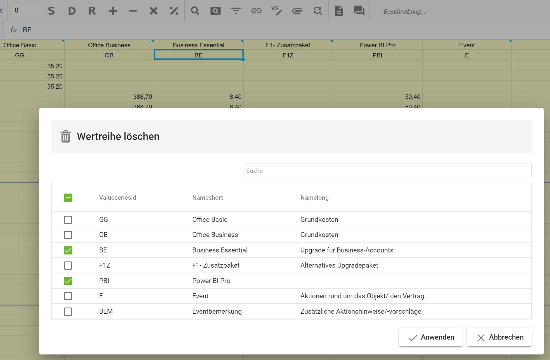Sort by the Nameshort column header
Screen dimensions: 550x360
(207, 198)
